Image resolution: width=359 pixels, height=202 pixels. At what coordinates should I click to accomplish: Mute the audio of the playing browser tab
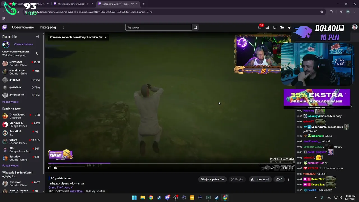pyautogui.click(x=132, y=4)
